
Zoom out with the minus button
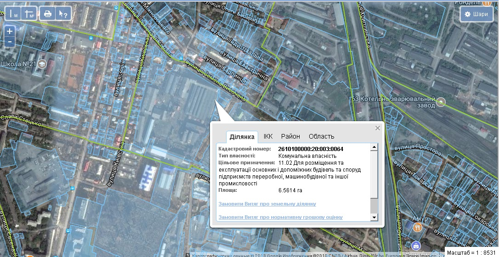[10, 42]
